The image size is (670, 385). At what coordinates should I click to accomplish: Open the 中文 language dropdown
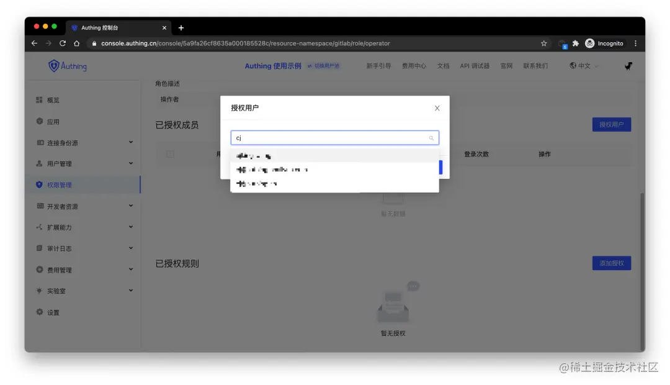point(584,66)
